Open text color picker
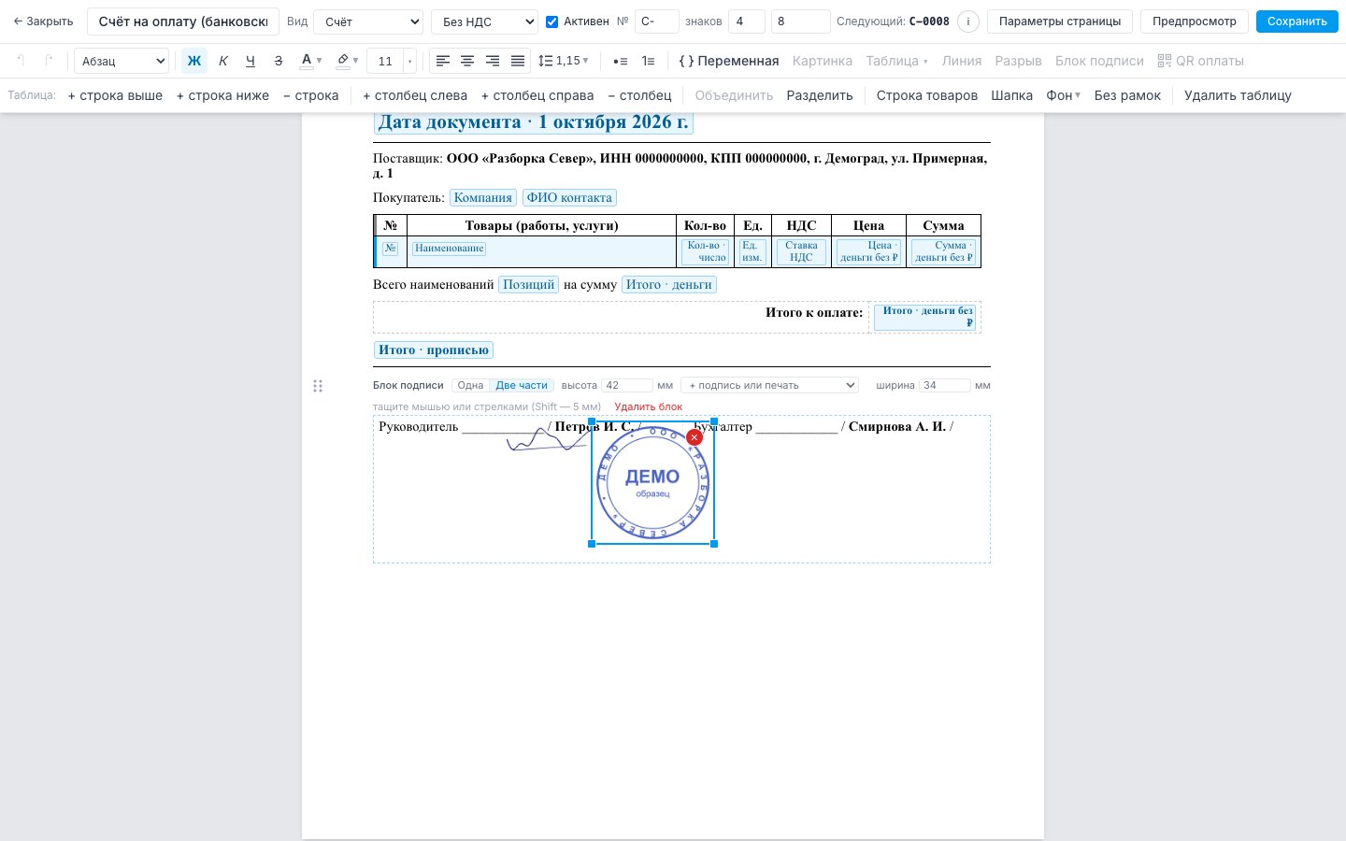The height and width of the screenshot is (841, 1346). click(x=310, y=61)
